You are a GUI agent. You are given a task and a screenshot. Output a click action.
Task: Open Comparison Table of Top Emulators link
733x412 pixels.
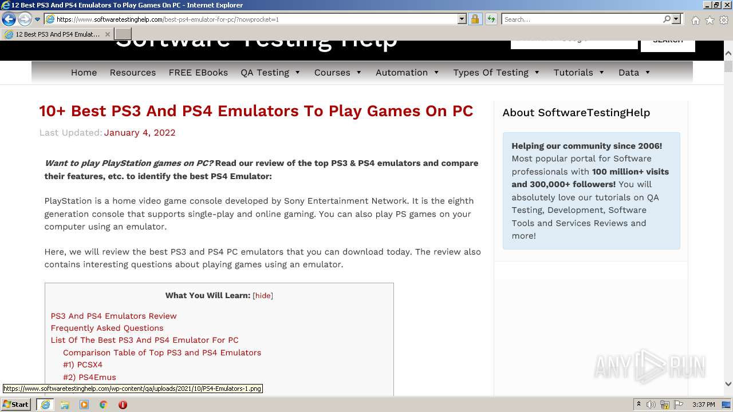pos(162,352)
